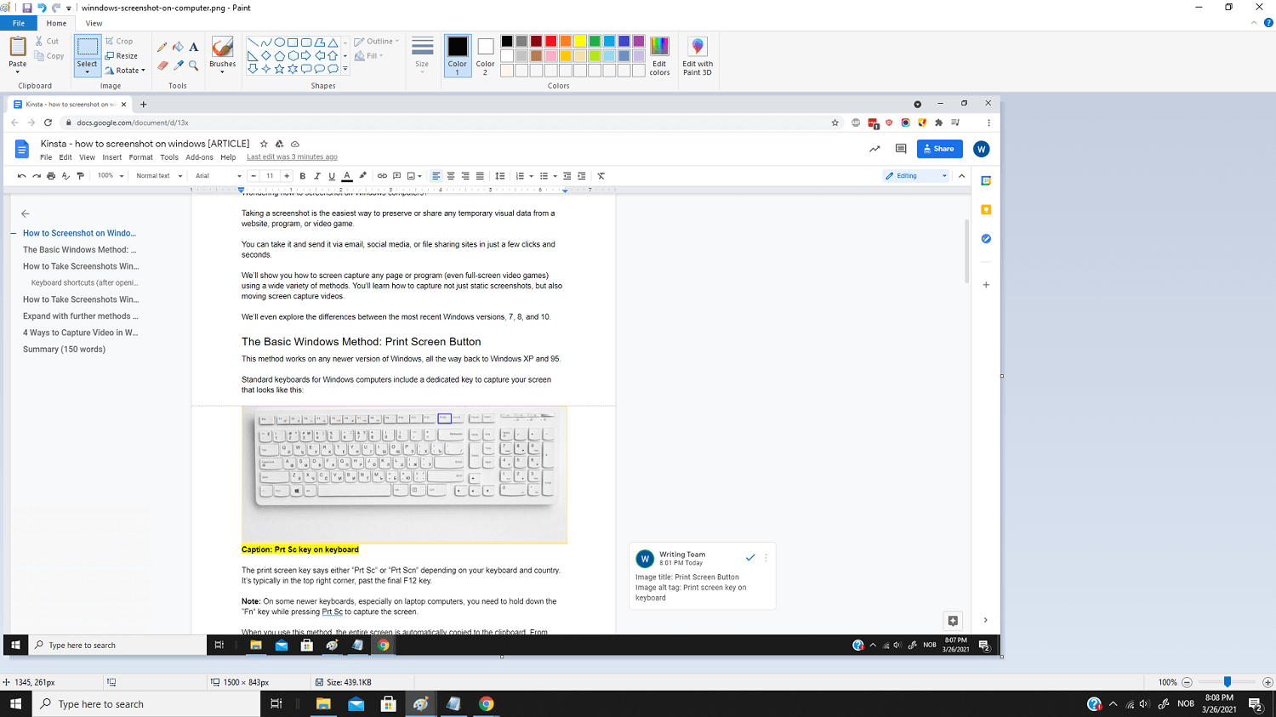Toggle bold formatting in Google Docs

click(x=302, y=176)
